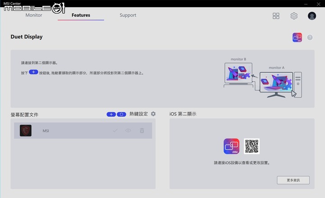Delete the MSI profile with trash icon
Image resolution: width=325 pixels, height=198 pixels.
142,130
